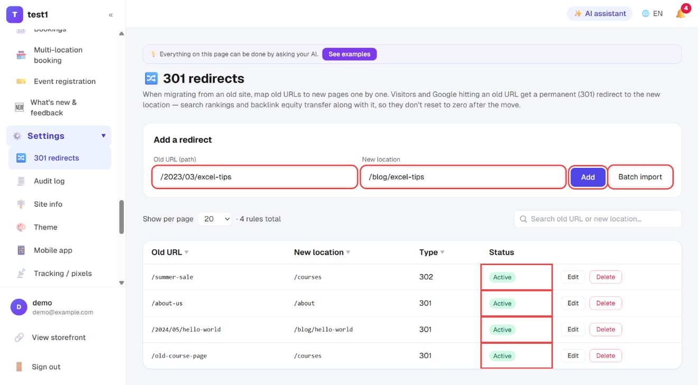This screenshot has height=385, width=698.
Task: Collapse the sidebar with the double chevron
Action: coord(111,15)
